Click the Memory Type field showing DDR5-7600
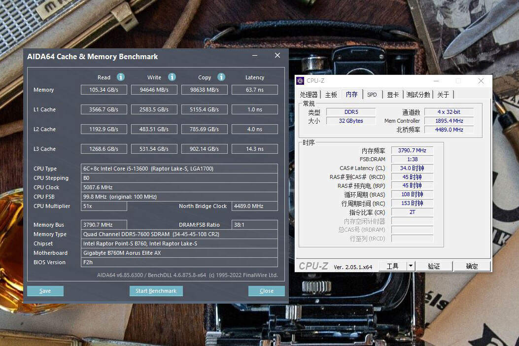Image resolution: width=519 pixels, height=346 pixels. tap(179, 234)
